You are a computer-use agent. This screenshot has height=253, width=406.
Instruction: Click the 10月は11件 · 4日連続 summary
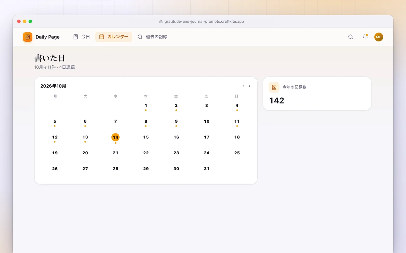tap(55, 67)
